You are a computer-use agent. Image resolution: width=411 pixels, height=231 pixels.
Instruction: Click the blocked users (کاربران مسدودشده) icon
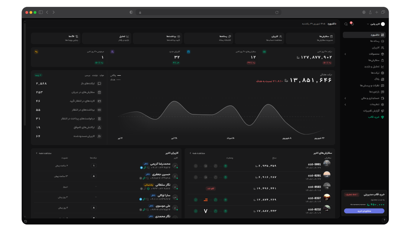[99, 136]
